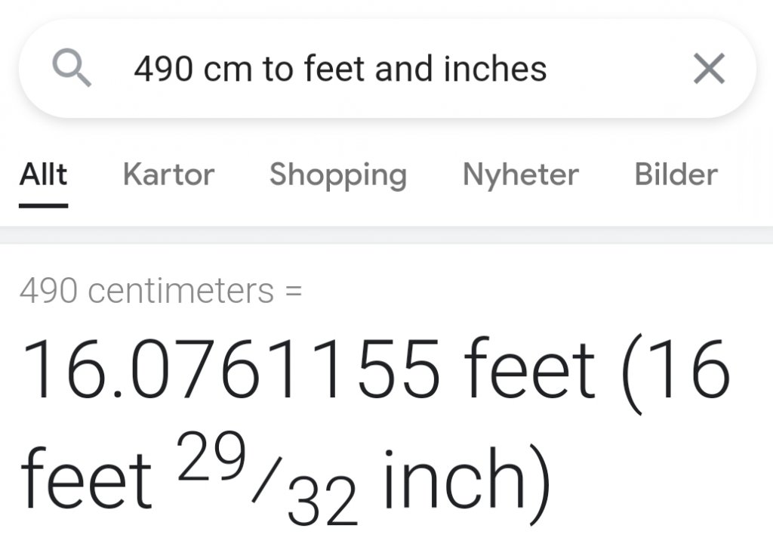Open the Shopping results tab
Image resolution: width=773 pixels, height=547 pixels.
pyautogui.click(x=338, y=175)
